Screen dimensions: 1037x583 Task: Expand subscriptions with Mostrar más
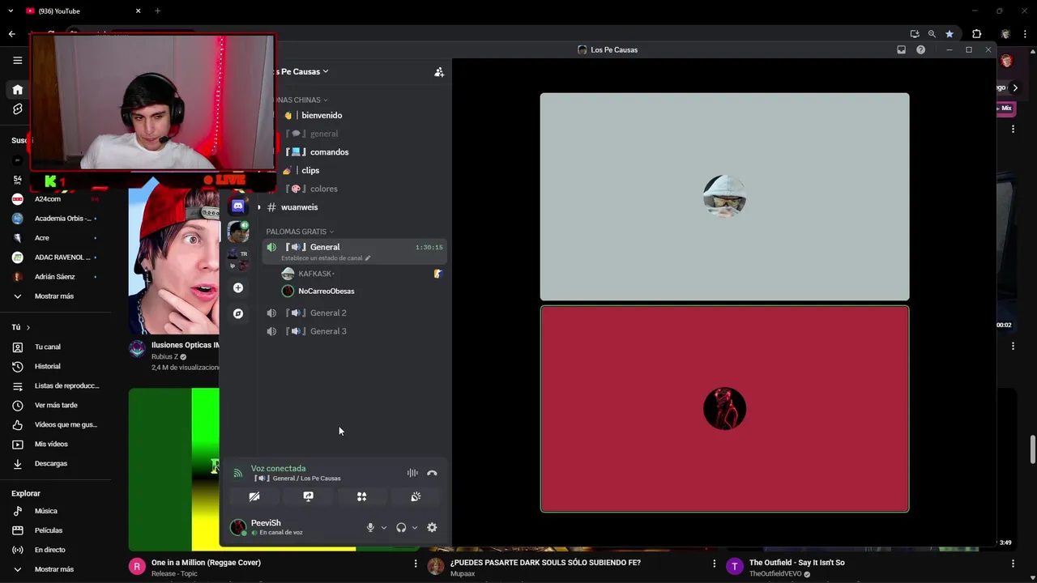[x=55, y=296]
